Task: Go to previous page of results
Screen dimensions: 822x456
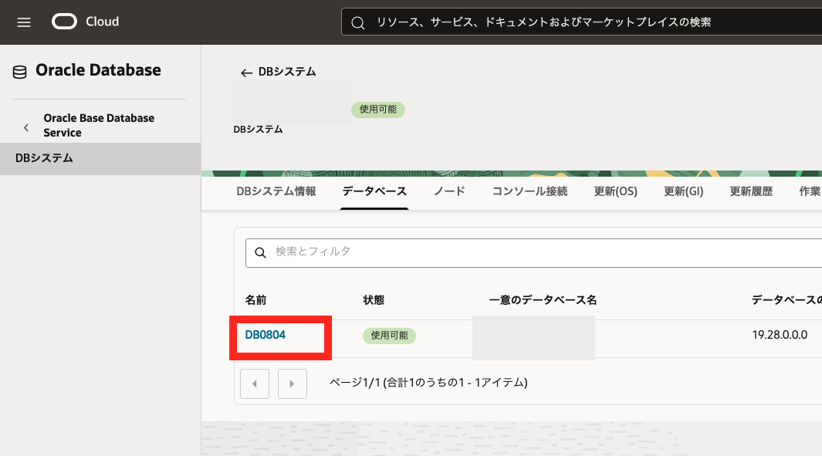Action: point(255,383)
